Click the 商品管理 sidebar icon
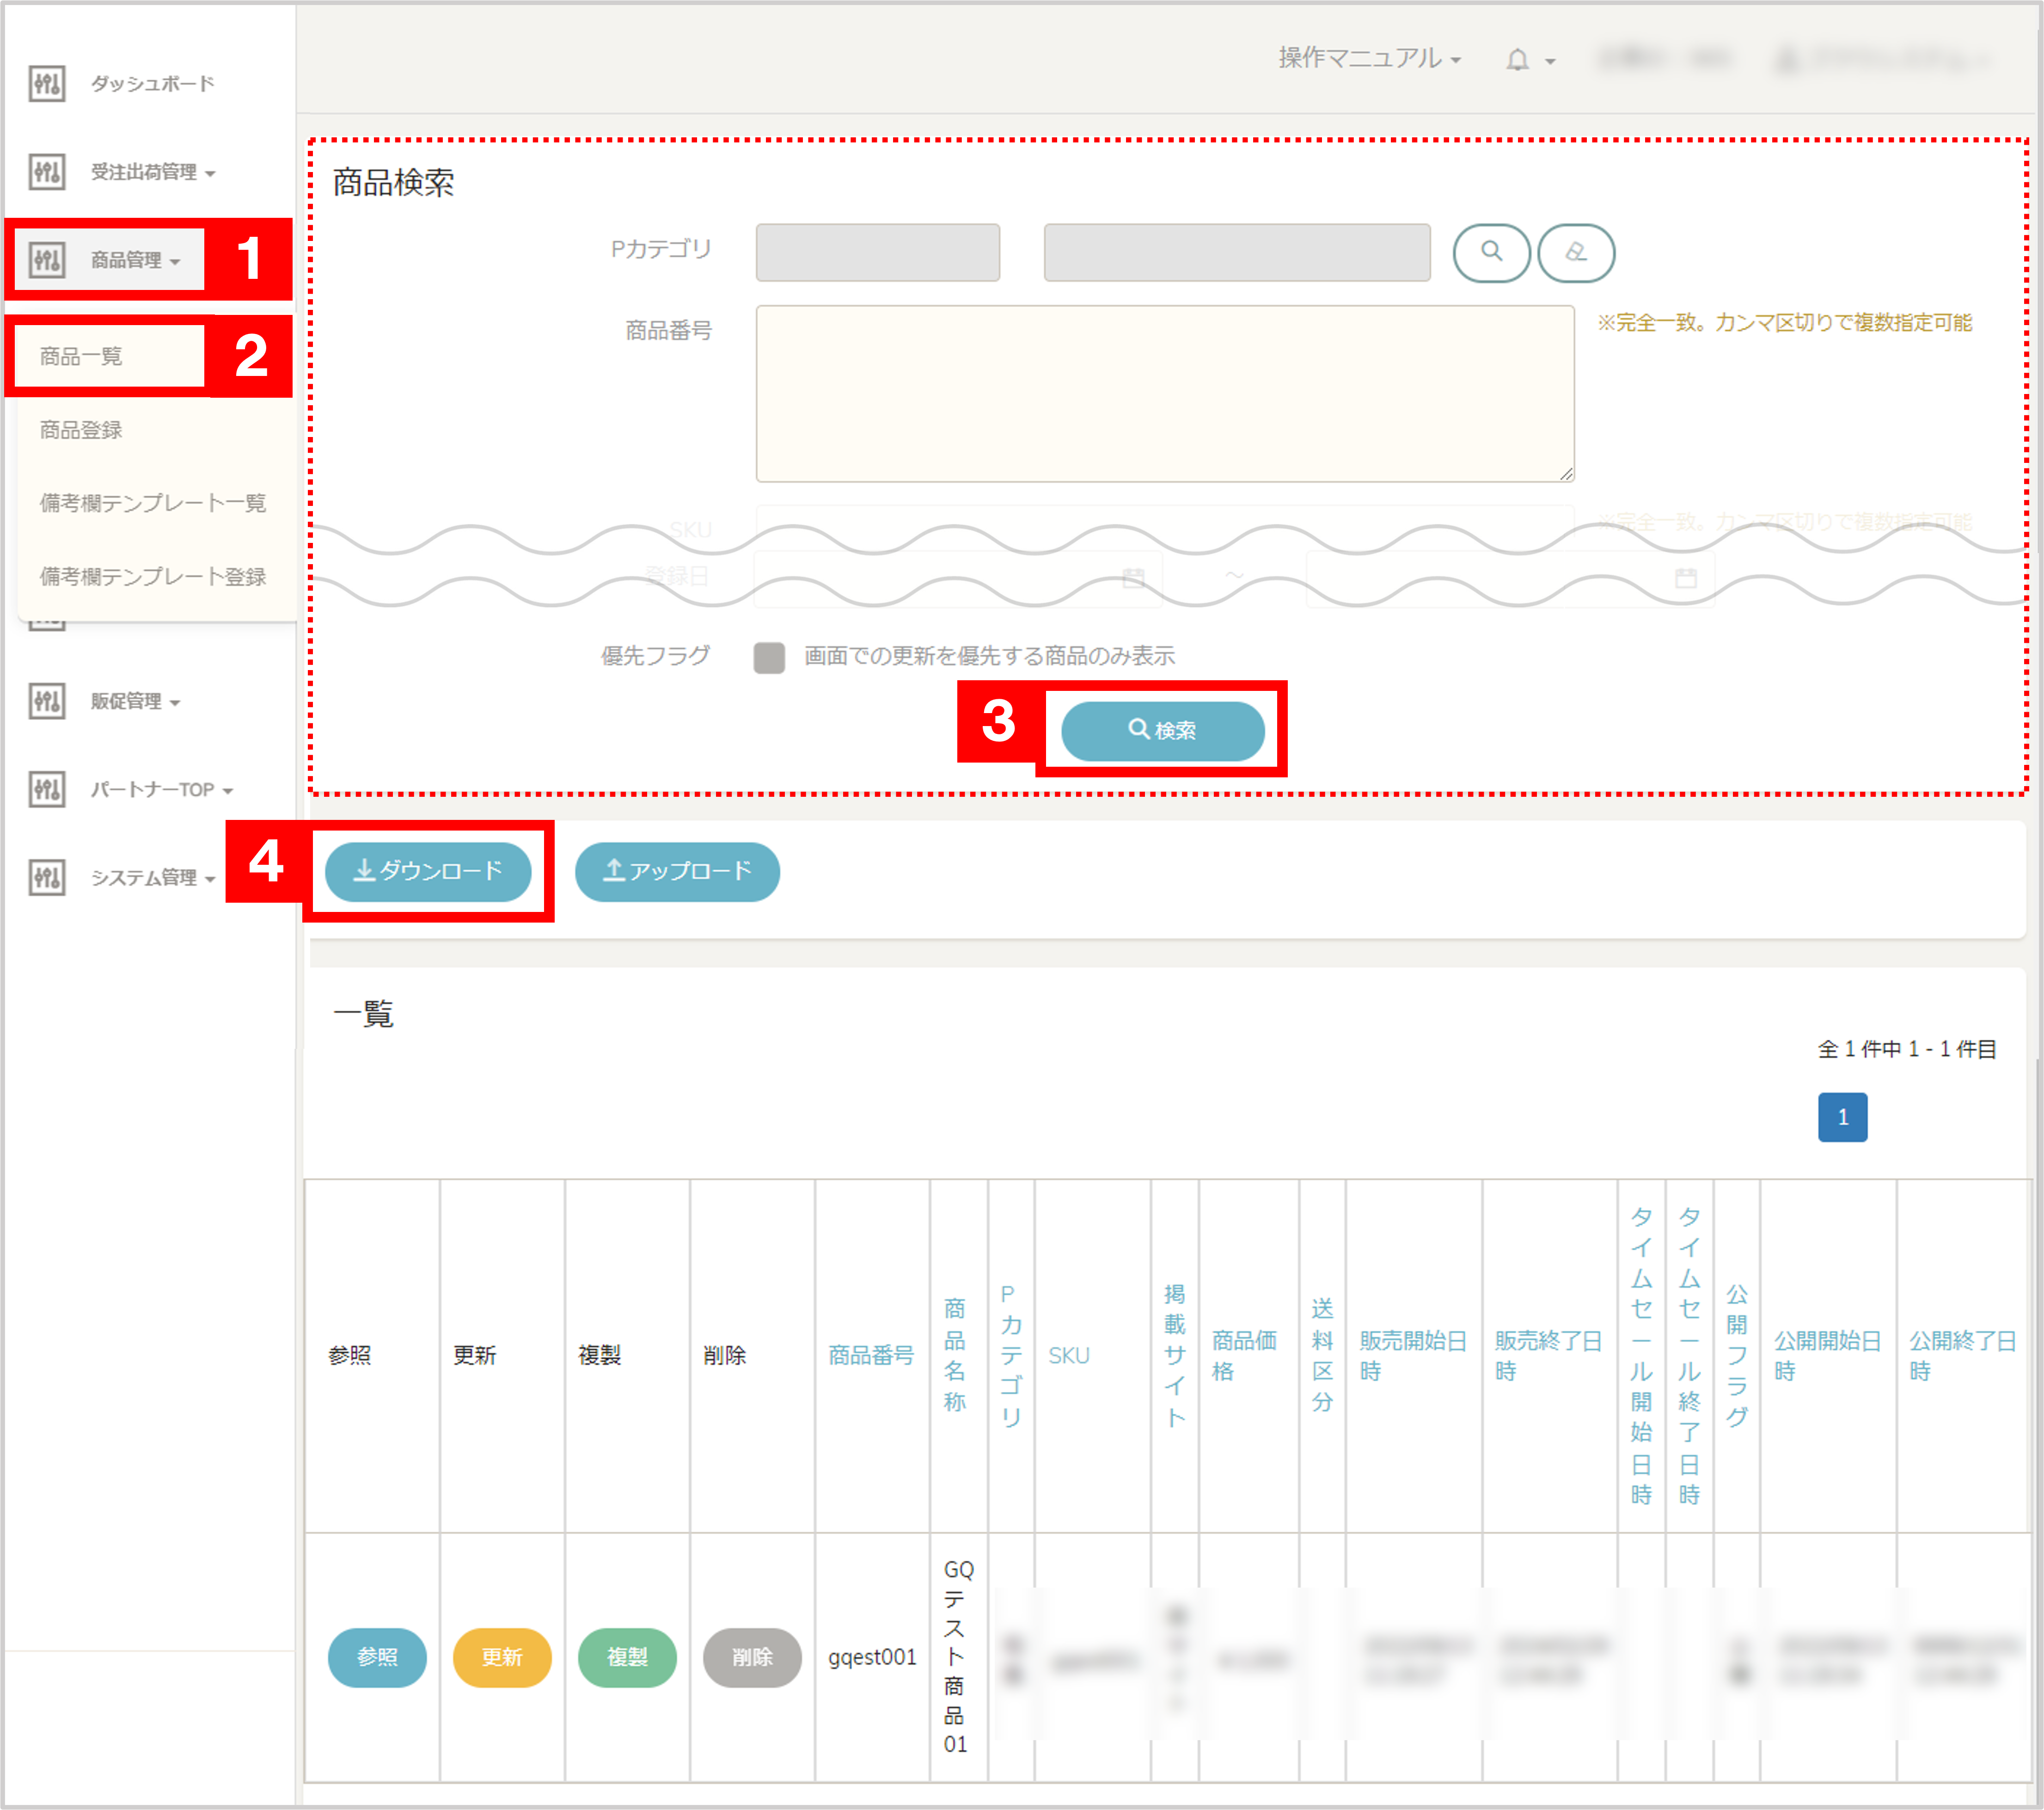Viewport: 2044px width, 1810px height. [47, 260]
